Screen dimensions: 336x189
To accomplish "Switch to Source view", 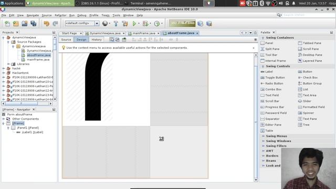I will (66, 40).
